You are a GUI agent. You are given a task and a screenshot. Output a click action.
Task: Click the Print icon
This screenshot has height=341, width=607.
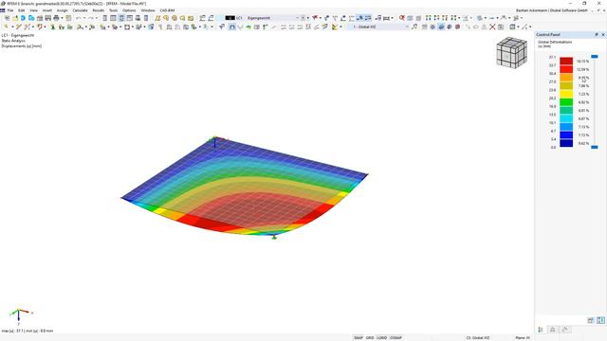tap(56, 18)
